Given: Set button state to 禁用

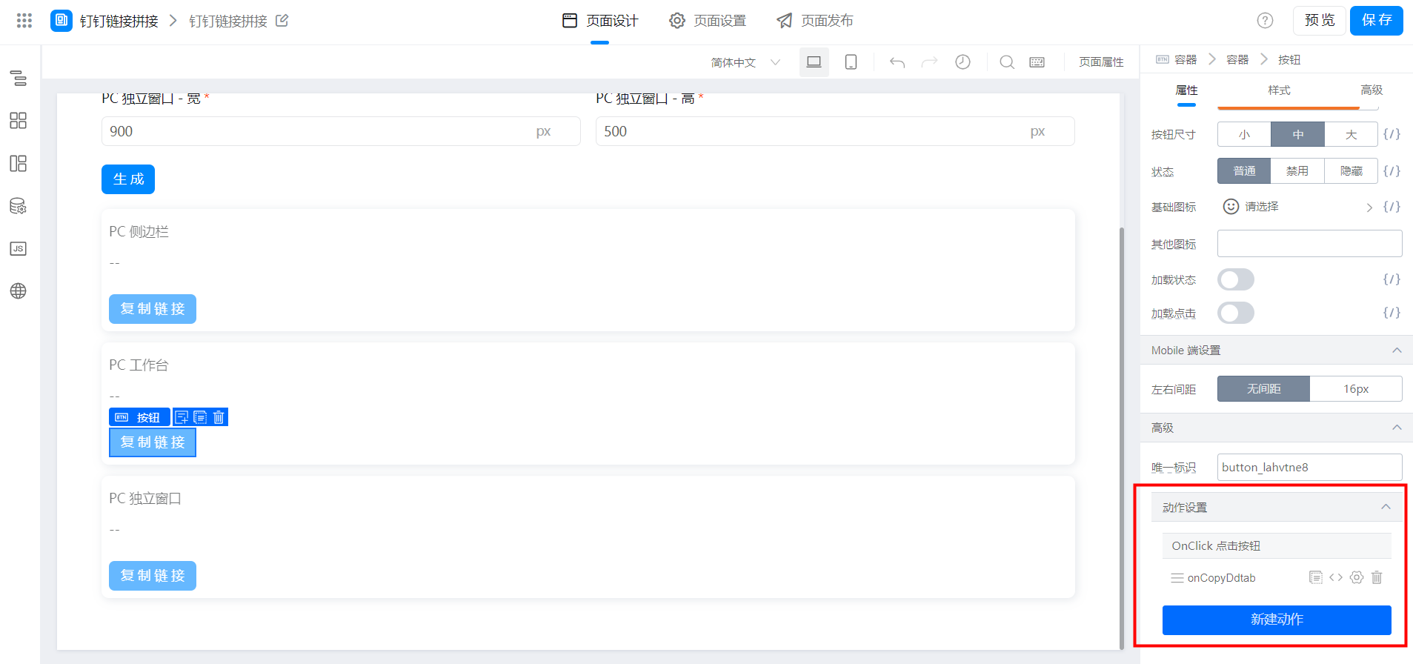Looking at the screenshot, I should click(1297, 170).
